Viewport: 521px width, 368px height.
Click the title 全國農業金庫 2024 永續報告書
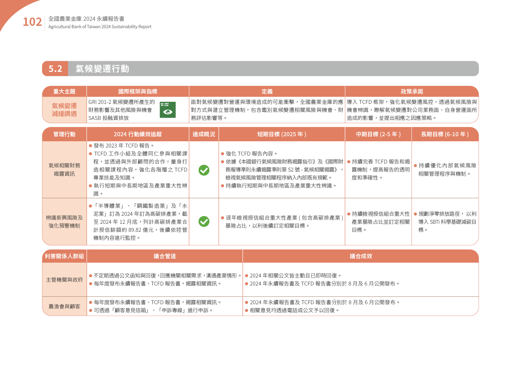tap(86, 19)
